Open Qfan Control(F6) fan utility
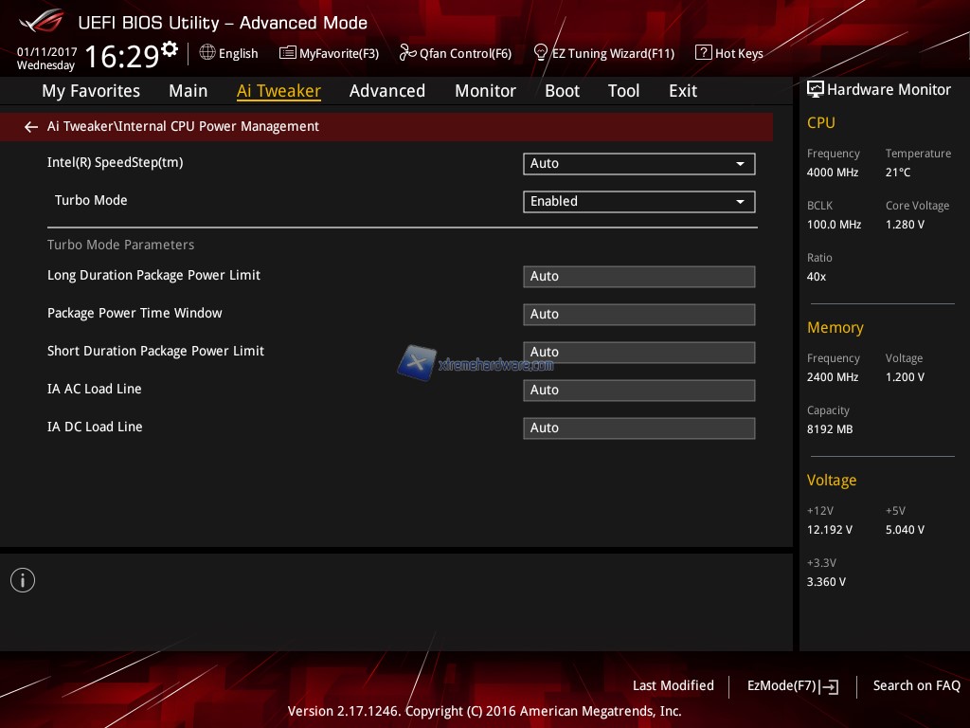The image size is (970, 728). tap(456, 53)
